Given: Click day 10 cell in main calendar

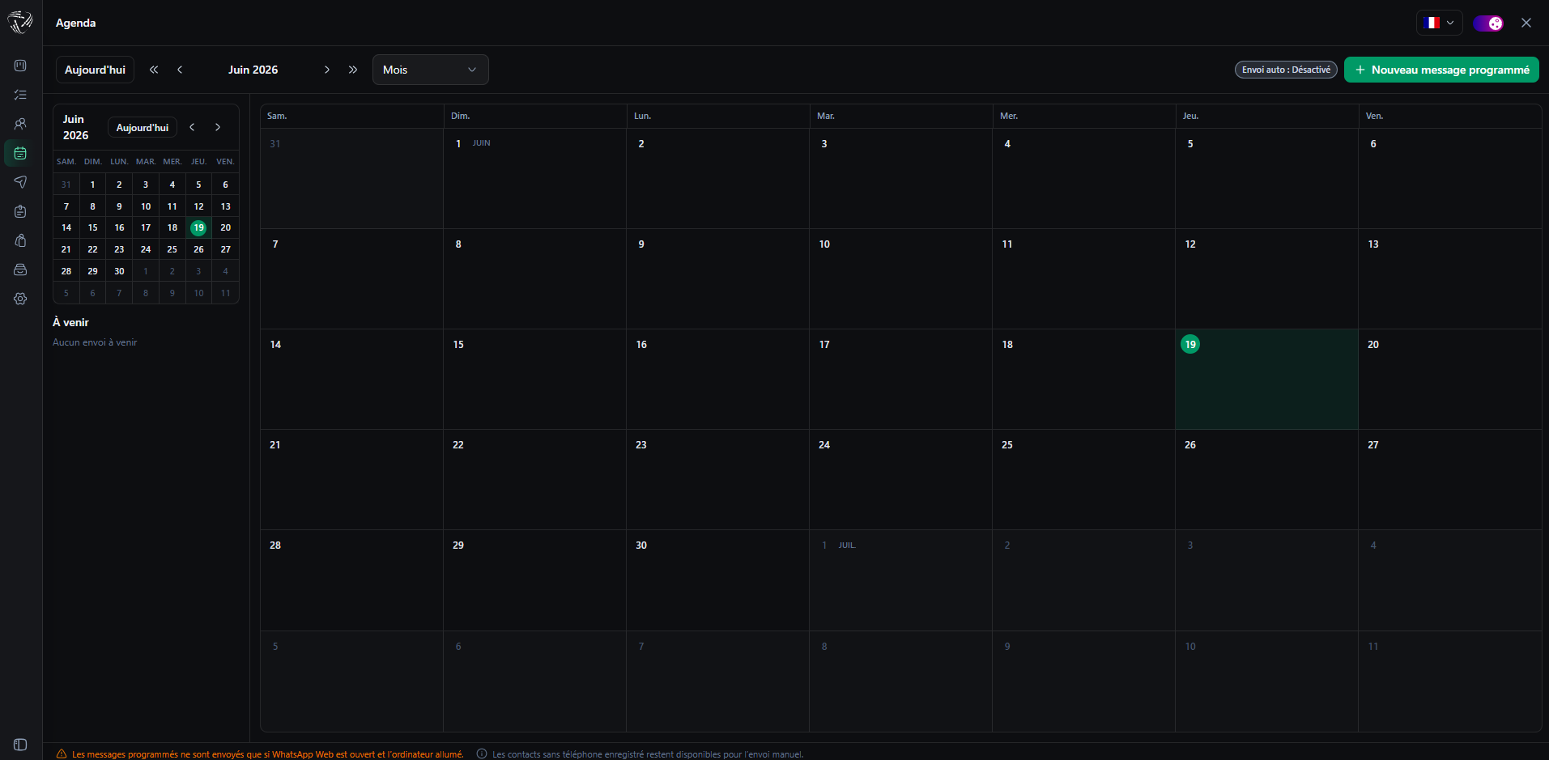Looking at the screenshot, I should (x=900, y=278).
